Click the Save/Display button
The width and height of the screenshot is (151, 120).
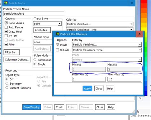(x=32, y=107)
